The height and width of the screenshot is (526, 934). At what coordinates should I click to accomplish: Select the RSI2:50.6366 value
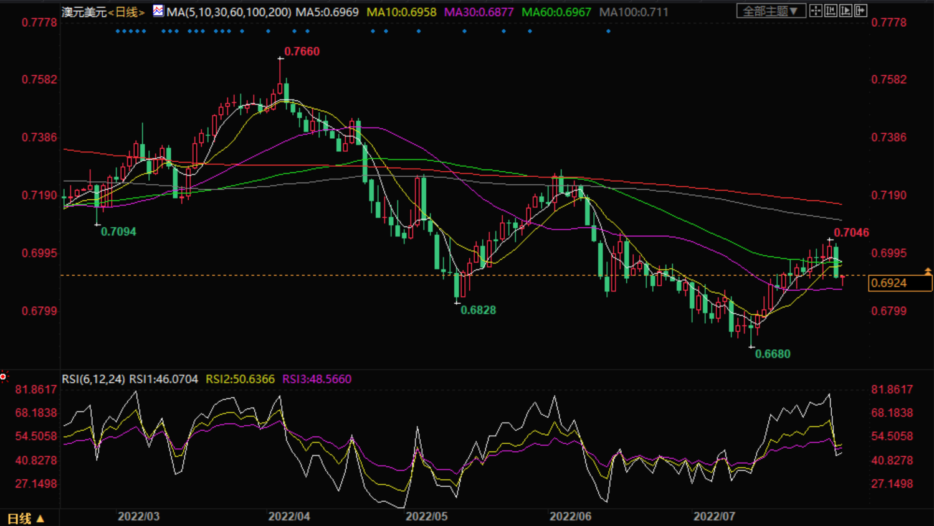[x=240, y=379]
